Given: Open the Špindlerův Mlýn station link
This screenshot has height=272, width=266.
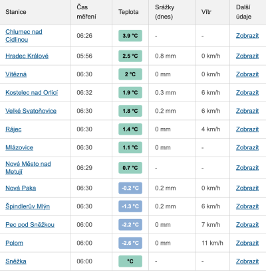Looking at the screenshot, I should tap(27, 206).
